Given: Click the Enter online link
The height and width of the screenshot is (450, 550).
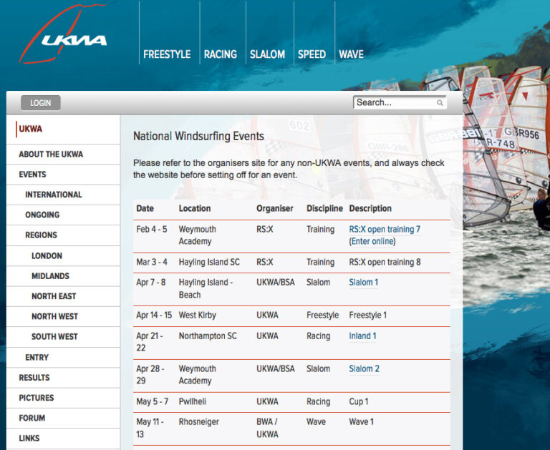Looking at the screenshot, I should click(373, 242).
